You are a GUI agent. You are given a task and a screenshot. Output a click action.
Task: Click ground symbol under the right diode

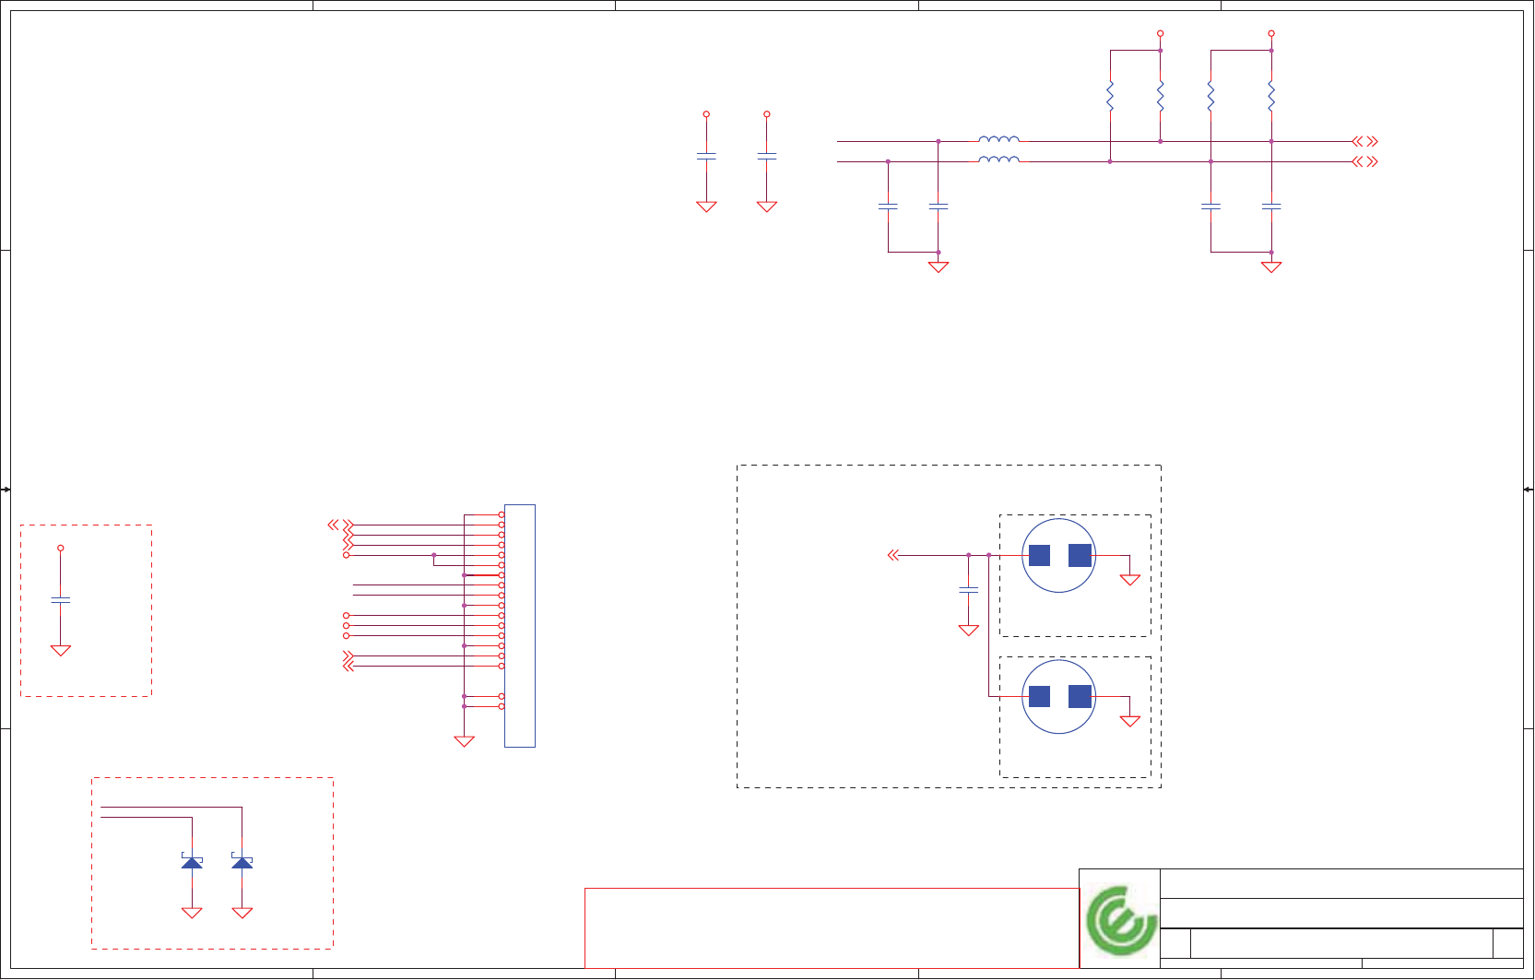click(242, 913)
